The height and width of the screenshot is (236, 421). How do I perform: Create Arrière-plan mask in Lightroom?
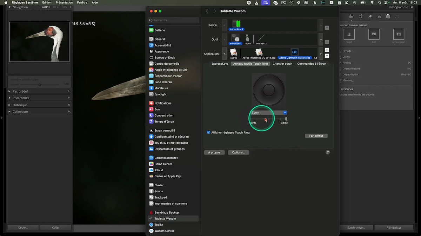(399, 34)
